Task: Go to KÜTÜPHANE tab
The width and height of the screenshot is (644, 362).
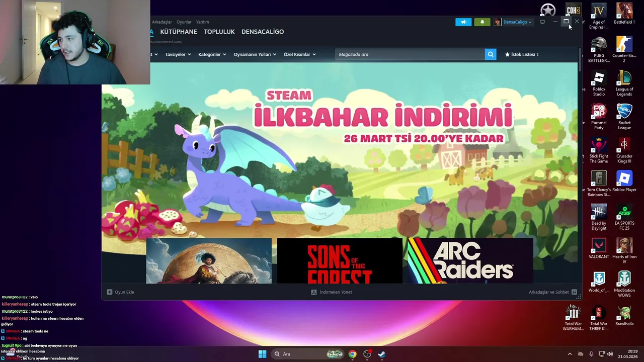Action: tap(179, 32)
